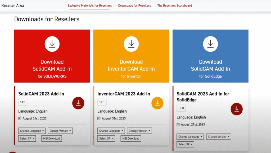Click the 'Download InventorCAM Add-In for Inventor' banner text
Screen dimensions: 271x153
[x=131, y=69]
